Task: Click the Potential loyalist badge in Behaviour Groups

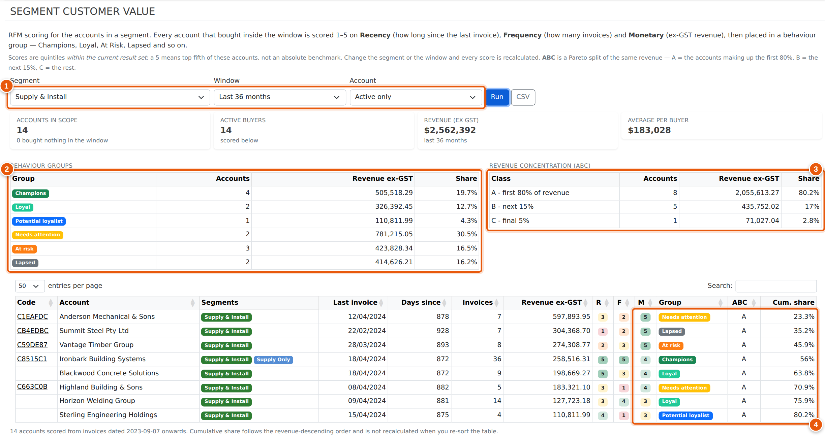Action: pos(39,221)
